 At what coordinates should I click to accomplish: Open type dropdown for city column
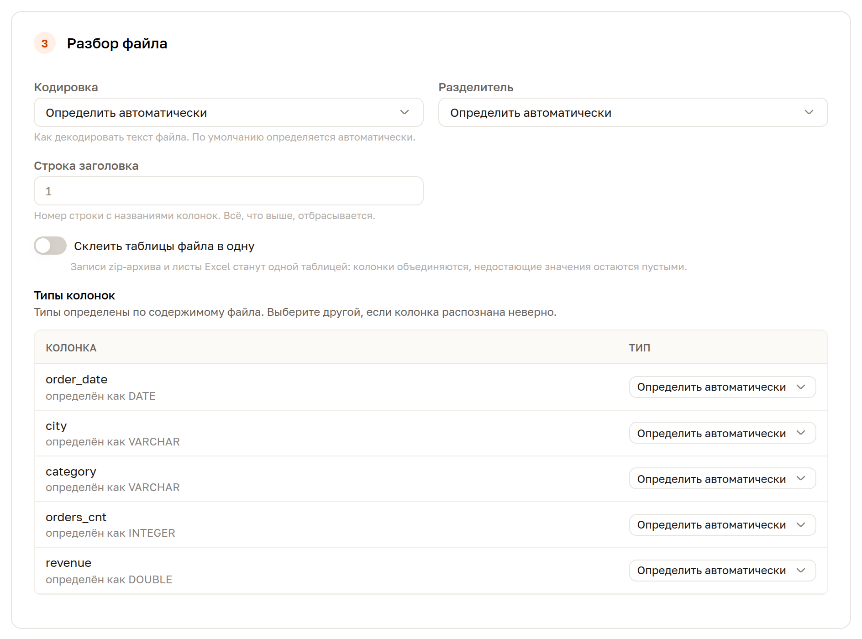722,433
